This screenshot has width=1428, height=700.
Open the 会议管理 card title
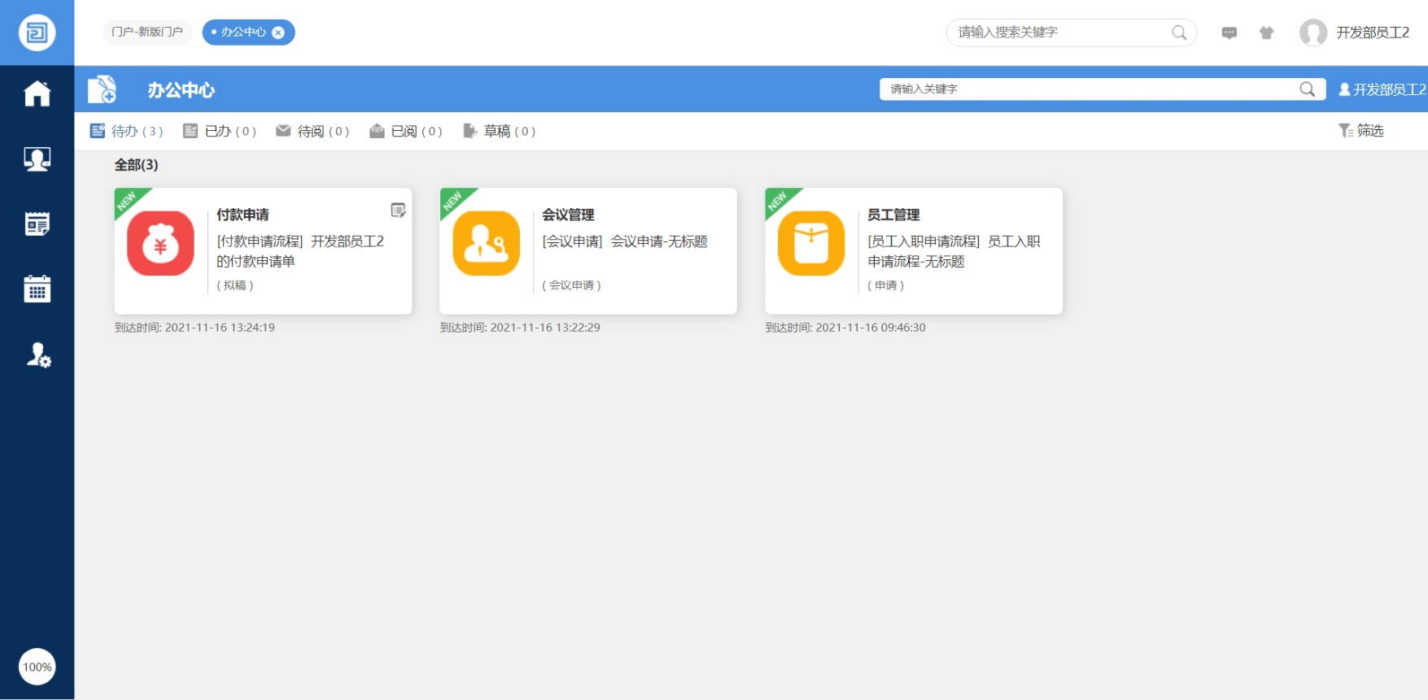point(568,215)
